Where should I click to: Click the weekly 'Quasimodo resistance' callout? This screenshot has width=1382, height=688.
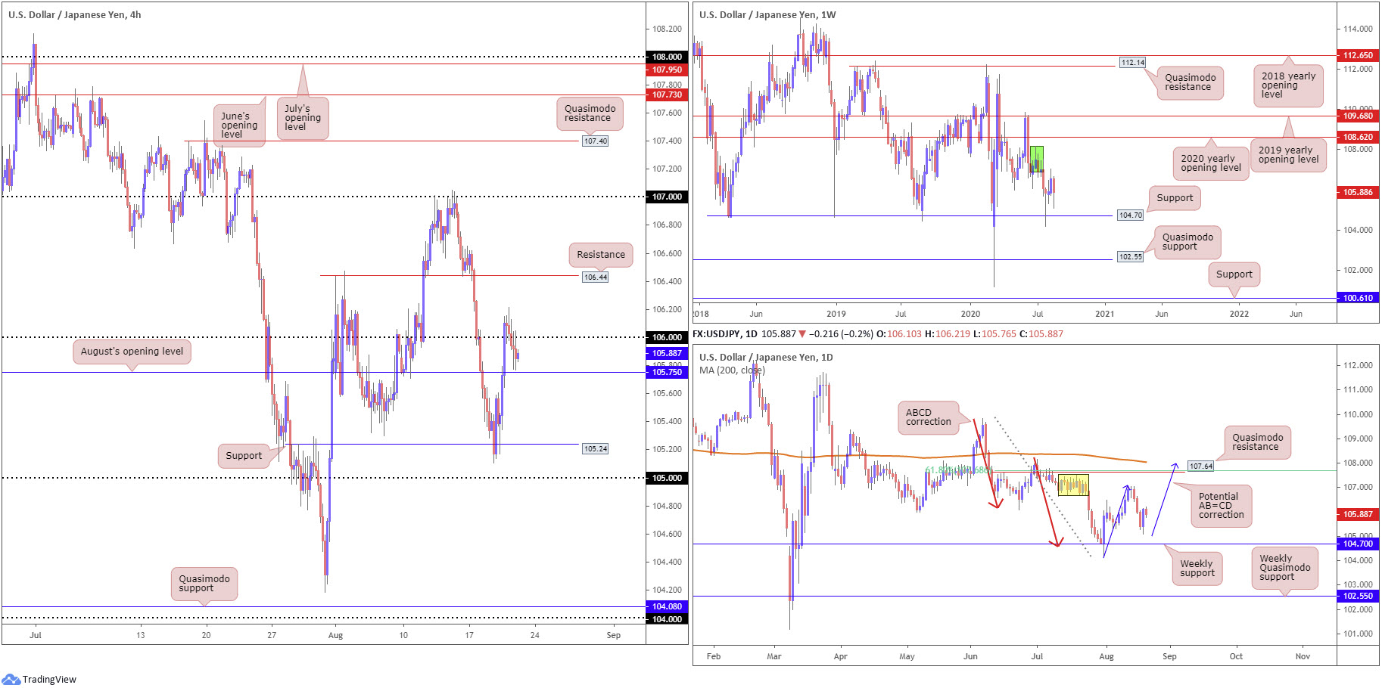pyautogui.click(x=1191, y=82)
